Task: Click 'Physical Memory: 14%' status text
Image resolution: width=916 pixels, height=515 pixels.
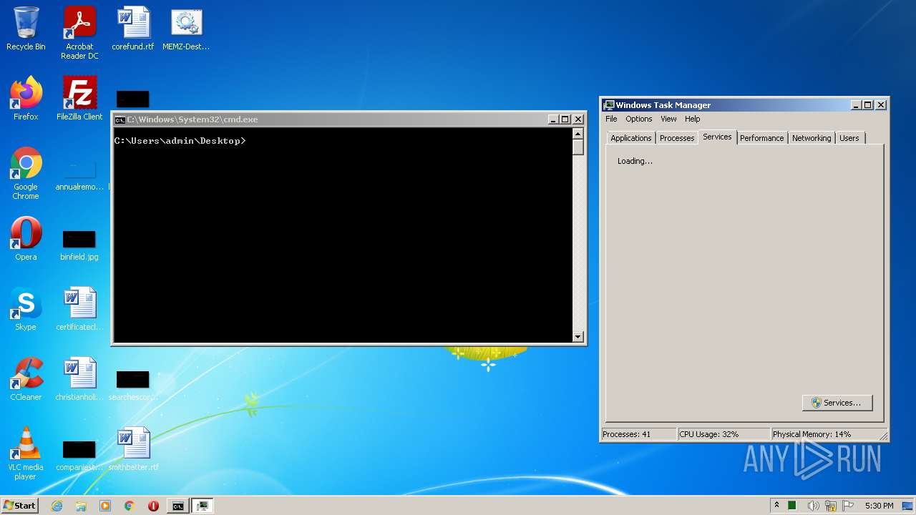Action: pyautogui.click(x=812, y=434)
